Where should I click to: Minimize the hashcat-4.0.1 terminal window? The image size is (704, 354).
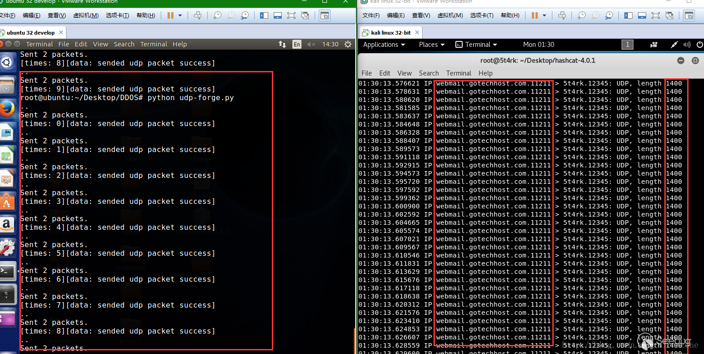pos(681,61)
